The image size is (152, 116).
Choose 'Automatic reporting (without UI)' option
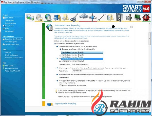[82, 61]
